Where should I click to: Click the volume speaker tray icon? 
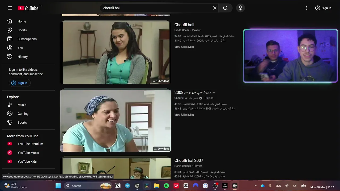[295, 186]
